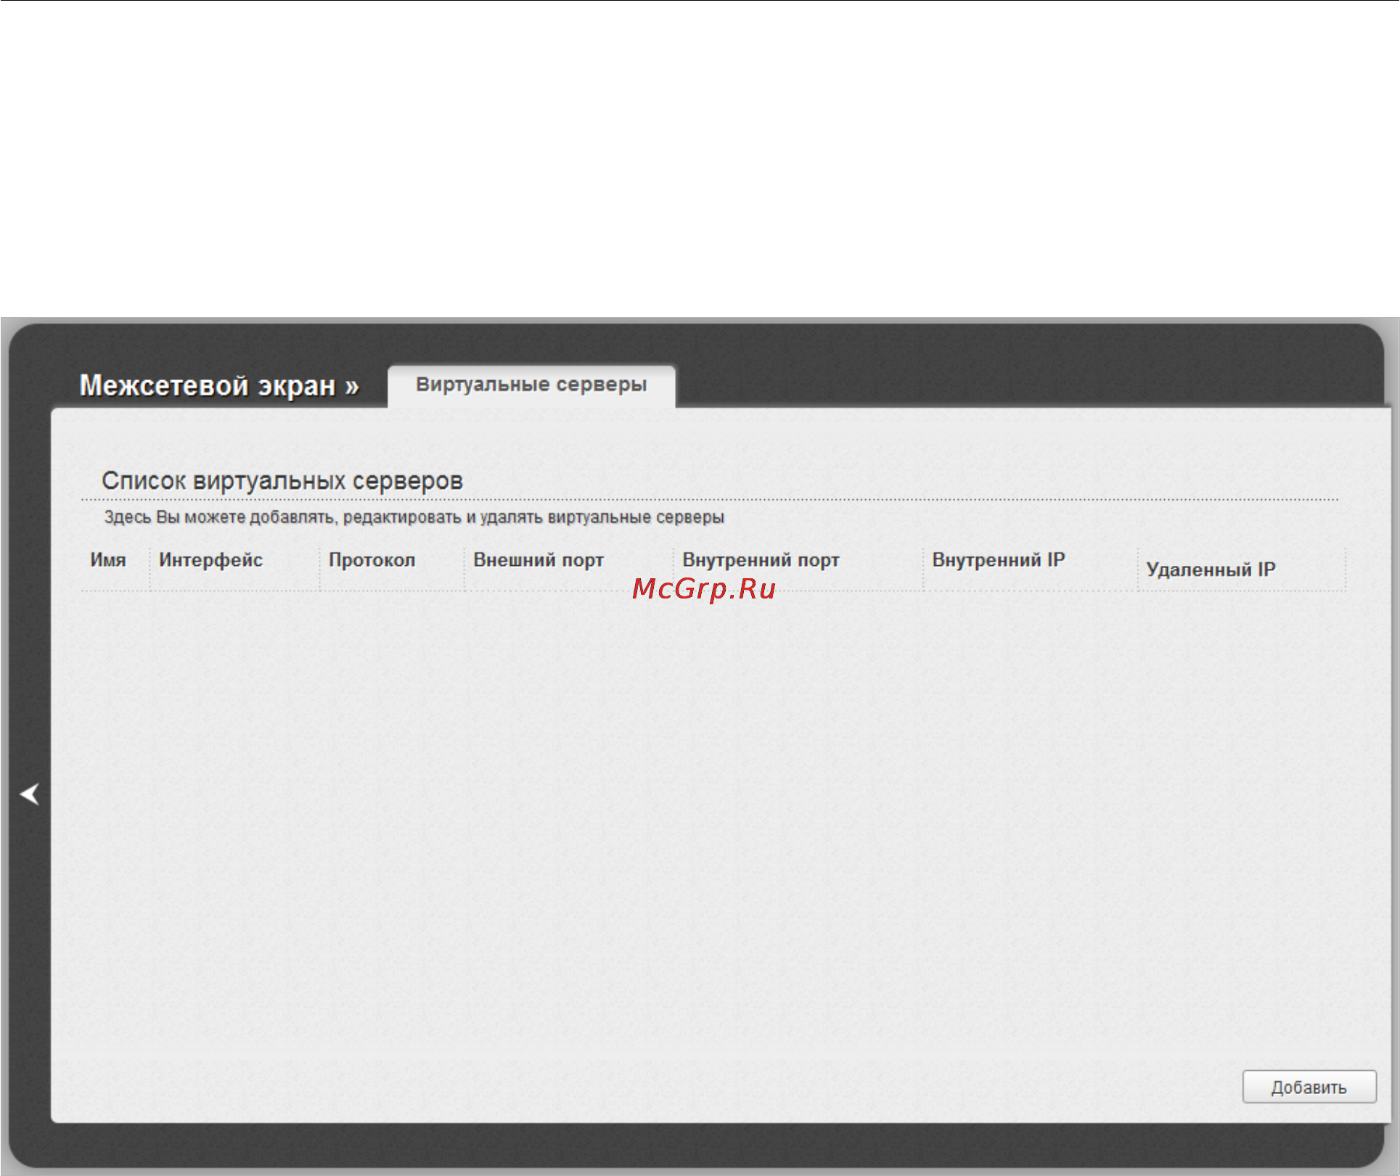Open the Виртуальные серверы tab
The width and height of the screenshot is (1400, 1176).
click(x=531, y=385)
